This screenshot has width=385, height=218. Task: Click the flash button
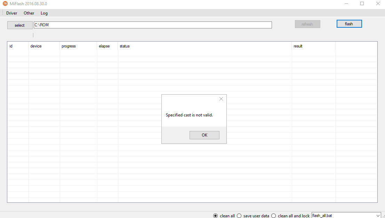click(x=349, y=24)
